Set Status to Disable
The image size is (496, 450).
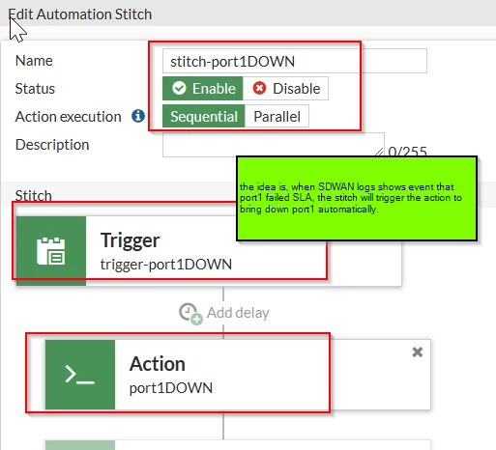[285, 89]
